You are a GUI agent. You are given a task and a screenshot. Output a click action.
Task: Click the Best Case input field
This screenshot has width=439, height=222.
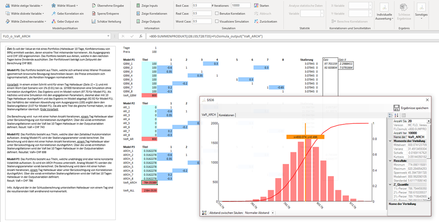[202, 6]
